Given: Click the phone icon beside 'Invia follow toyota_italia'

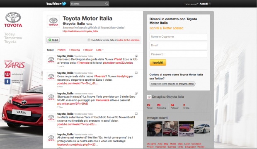Looking at the screenshot, I should (x=89, y=40).
